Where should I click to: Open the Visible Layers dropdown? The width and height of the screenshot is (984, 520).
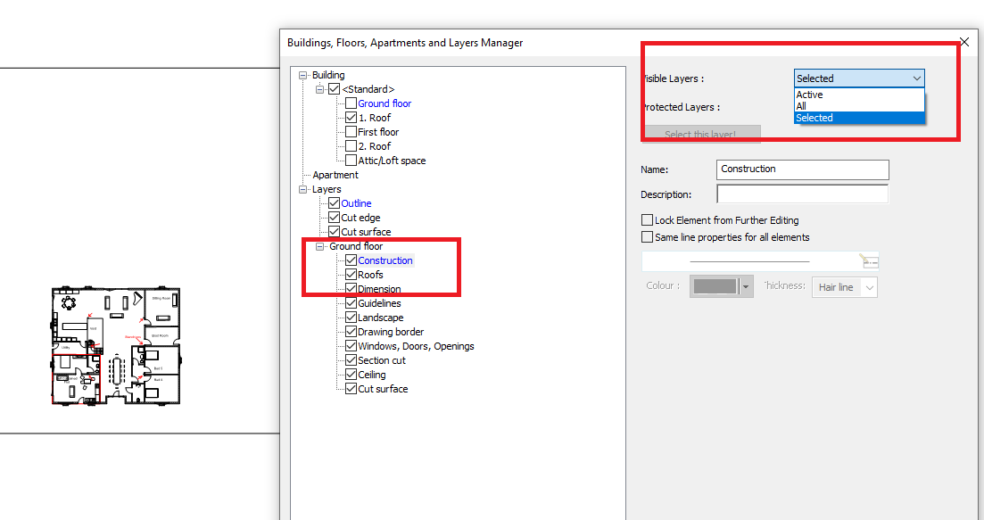pyautogui.click(x=859, y=78)
